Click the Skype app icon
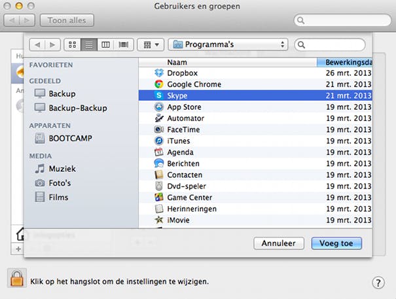This screenshot has height=299, width=396. point(159,96)
